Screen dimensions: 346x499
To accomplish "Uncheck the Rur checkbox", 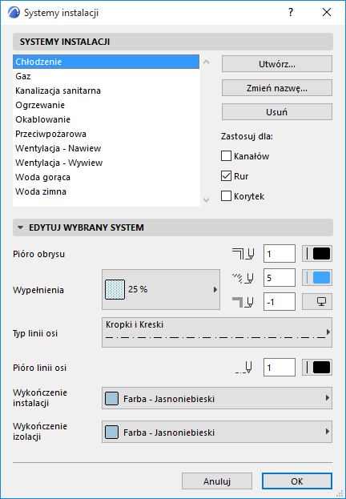I will click(226, 176).
